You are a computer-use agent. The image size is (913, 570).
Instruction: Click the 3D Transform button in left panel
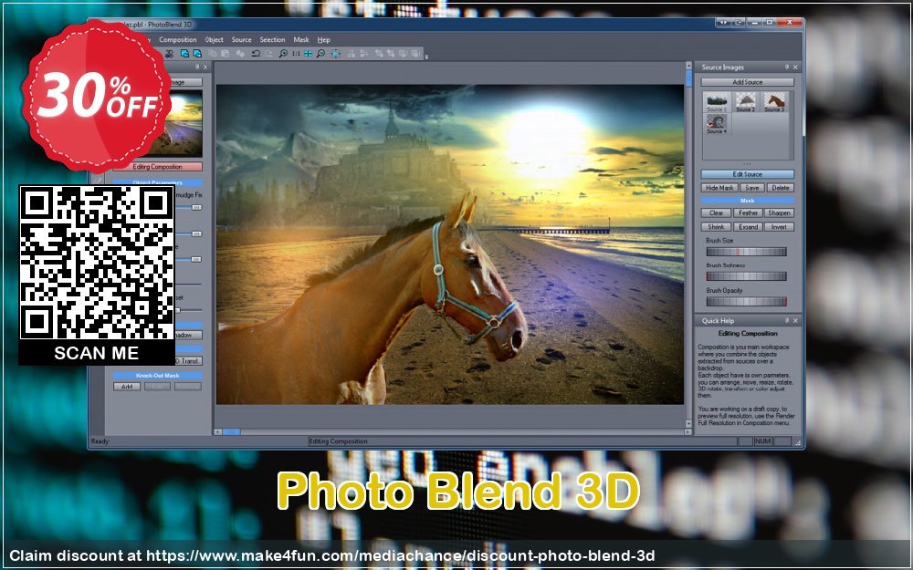pyautogui.click(x=187, y=361)
